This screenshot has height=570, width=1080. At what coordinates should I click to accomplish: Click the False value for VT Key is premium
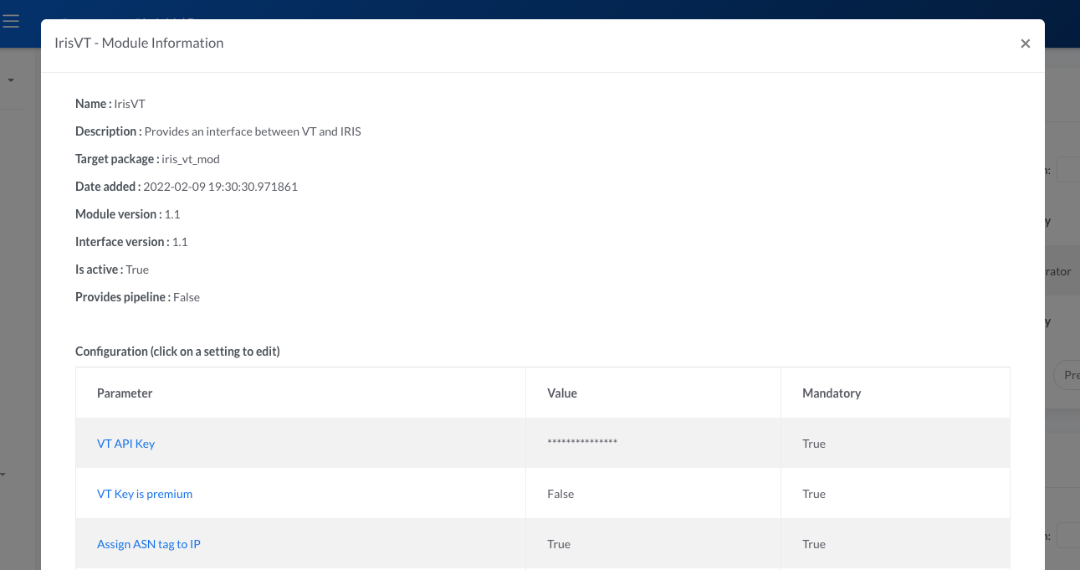pos(560,494)
